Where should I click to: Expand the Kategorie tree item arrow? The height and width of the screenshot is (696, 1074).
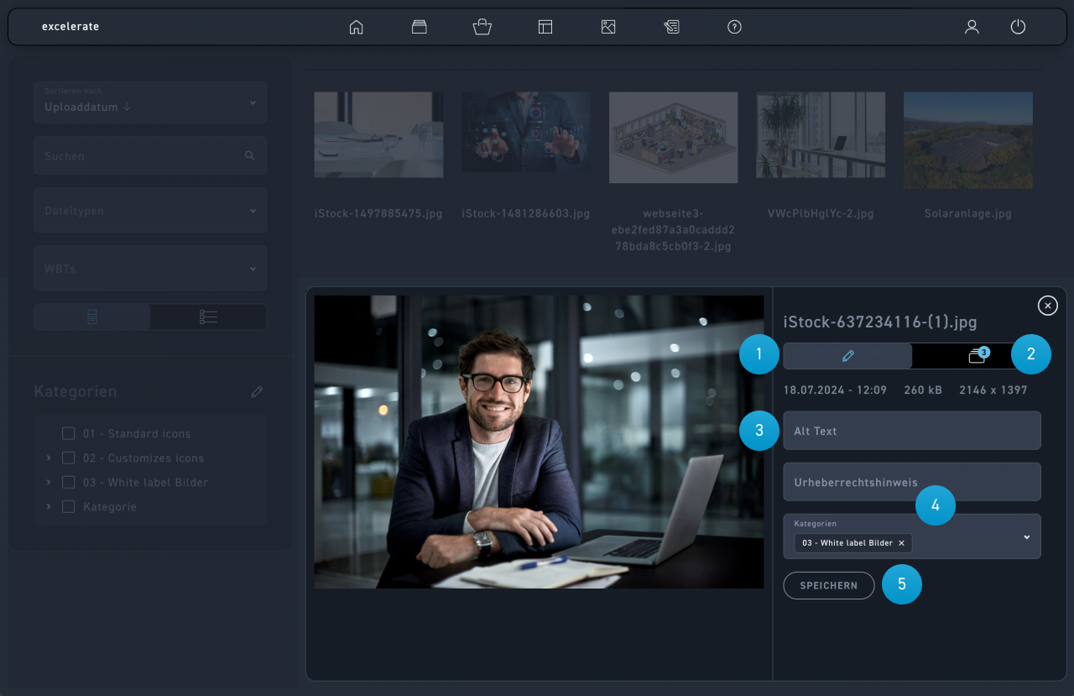coord(49,507)
